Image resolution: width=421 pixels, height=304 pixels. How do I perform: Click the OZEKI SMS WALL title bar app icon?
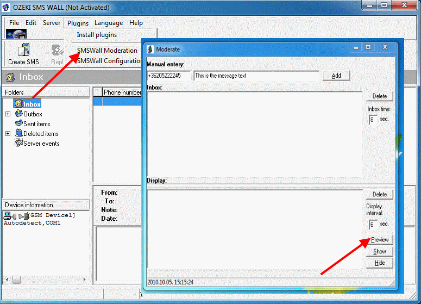pos(6,7)
